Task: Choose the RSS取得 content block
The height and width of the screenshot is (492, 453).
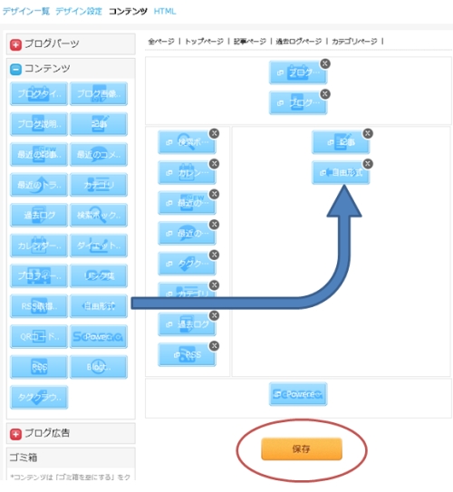Action: point(39,306)
